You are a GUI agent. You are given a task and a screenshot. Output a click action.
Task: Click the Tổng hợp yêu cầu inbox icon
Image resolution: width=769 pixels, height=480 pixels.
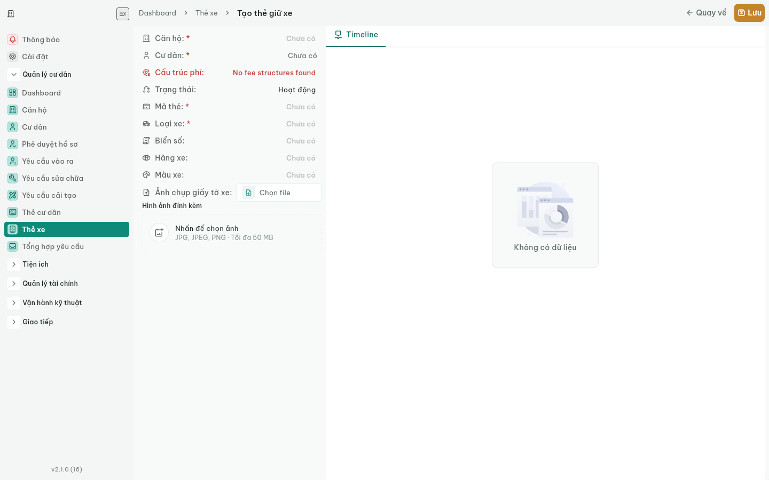click(13, 246)
